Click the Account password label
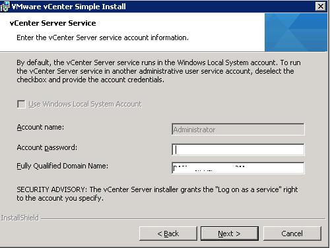 (x=47, y=147)
